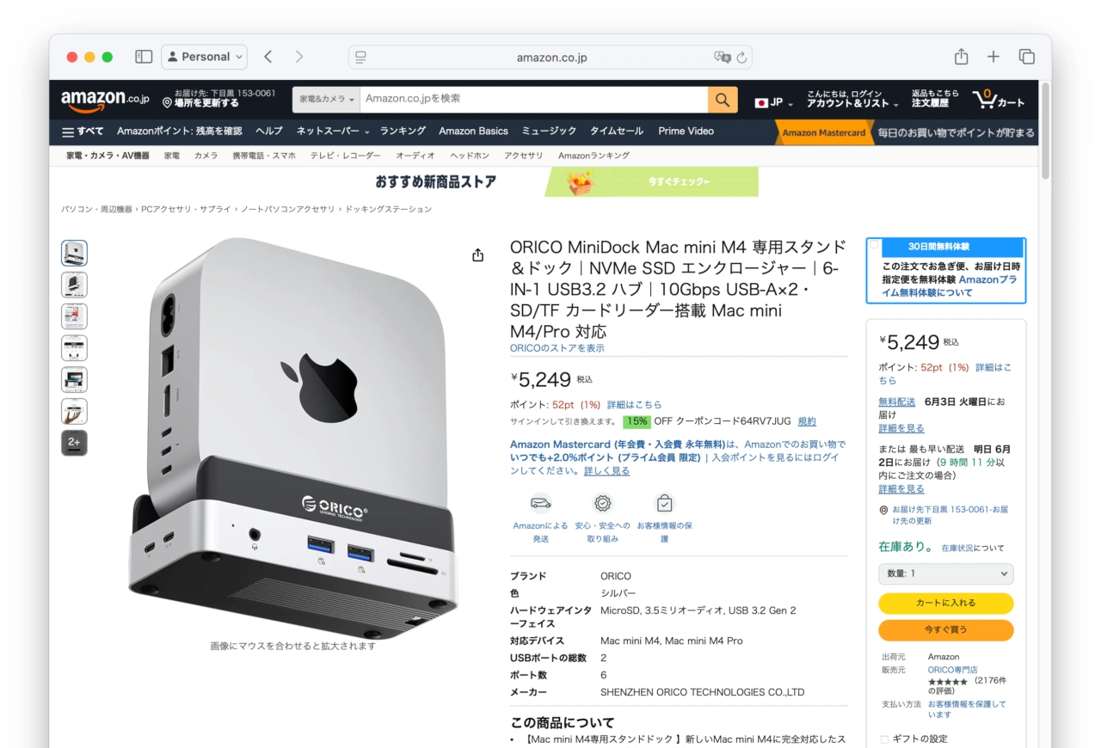
Task: Expand the 数量 quantity dropdown
Action: (x=945, y=573)
